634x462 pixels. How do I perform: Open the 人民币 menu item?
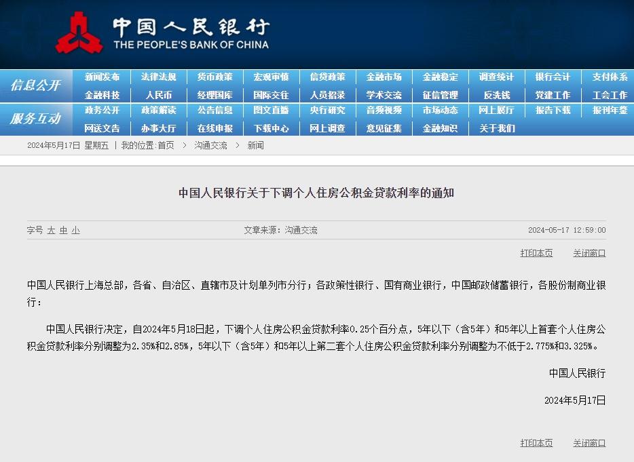pos(159,95)
